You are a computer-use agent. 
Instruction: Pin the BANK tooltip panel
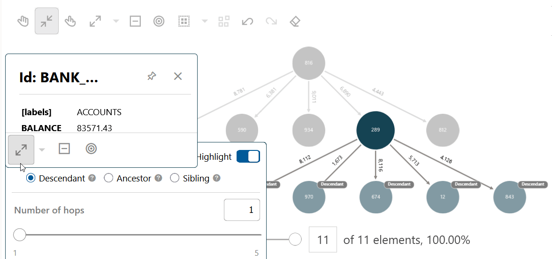[152, 76]
